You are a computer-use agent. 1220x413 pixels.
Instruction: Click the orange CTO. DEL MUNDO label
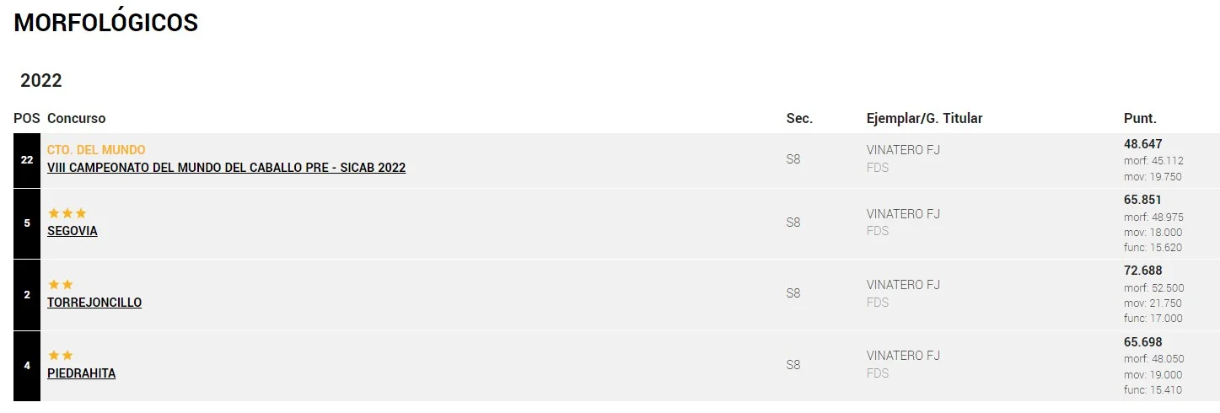tap(96, 150)
